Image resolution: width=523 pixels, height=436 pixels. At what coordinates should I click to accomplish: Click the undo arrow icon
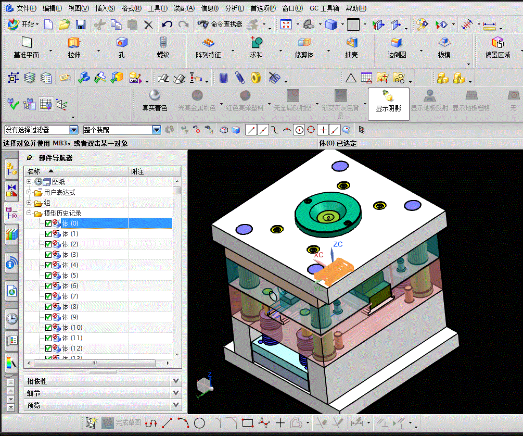(x=167, y=24)
